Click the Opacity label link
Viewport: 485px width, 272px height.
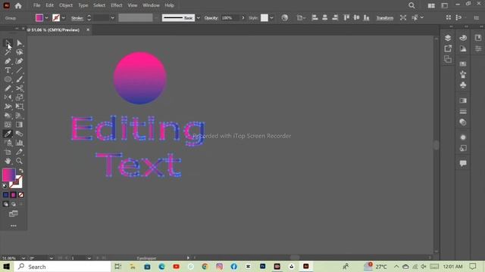pyautogui.click(x=211, y=18)
